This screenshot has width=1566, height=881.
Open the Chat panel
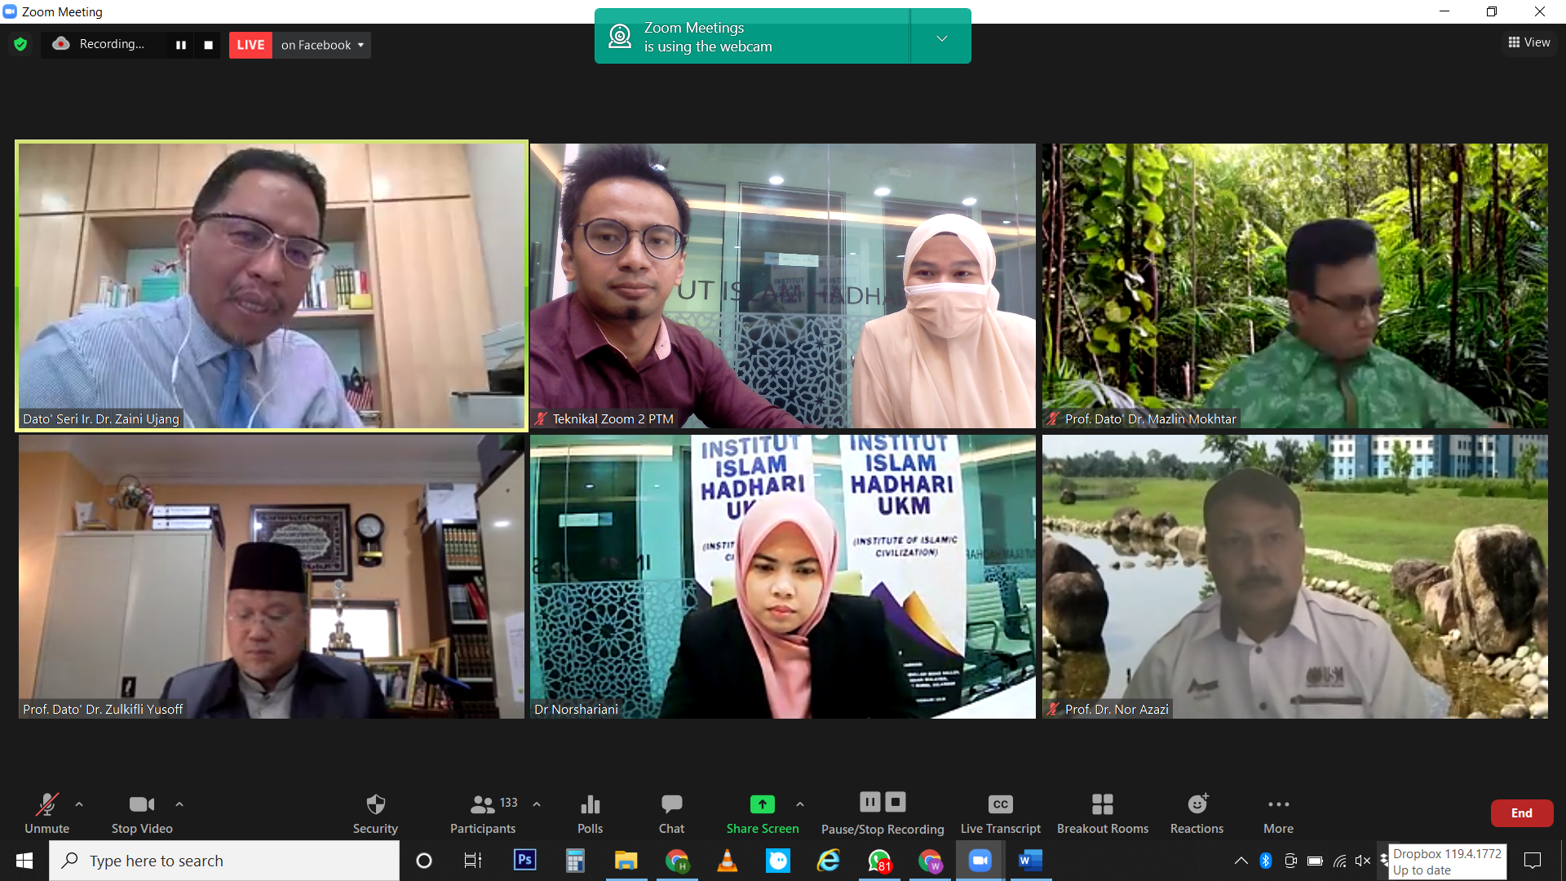coord(671,812)
